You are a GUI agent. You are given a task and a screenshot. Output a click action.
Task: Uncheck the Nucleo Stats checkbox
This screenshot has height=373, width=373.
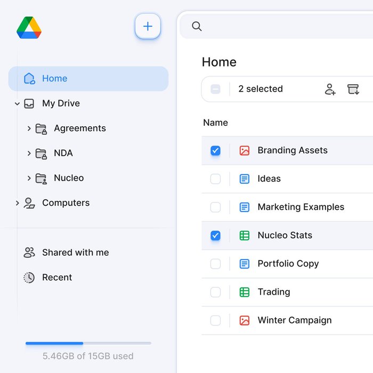[x=215, y=236]
